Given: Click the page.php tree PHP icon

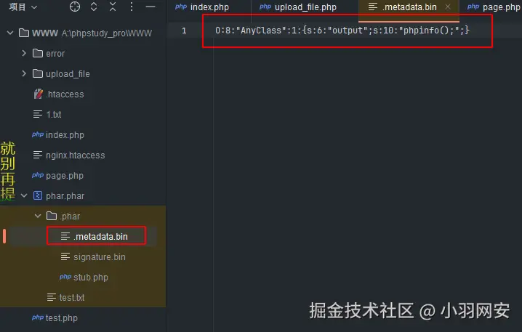Looking at the screenshot, I should click(x=38, y=175).
